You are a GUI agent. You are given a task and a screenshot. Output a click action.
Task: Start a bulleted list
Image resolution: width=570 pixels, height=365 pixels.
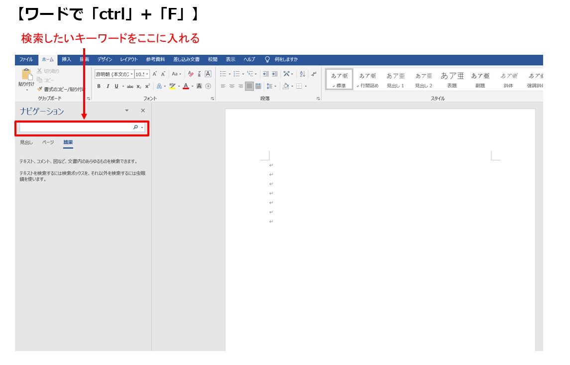coord(223,74)
